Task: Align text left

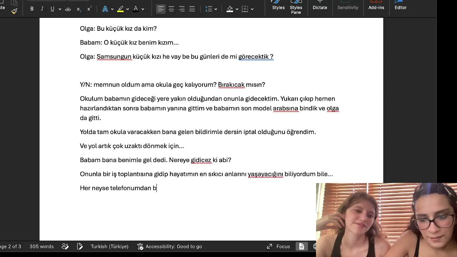Action: pyautogui.click(x=161, y=9)
